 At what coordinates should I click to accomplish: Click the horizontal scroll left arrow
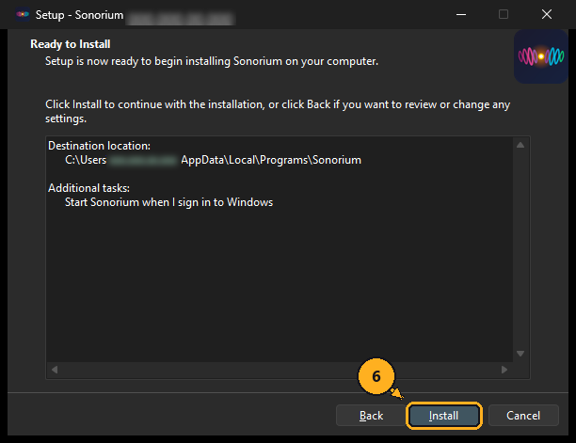pyautogui.click(x=55, y=370)
